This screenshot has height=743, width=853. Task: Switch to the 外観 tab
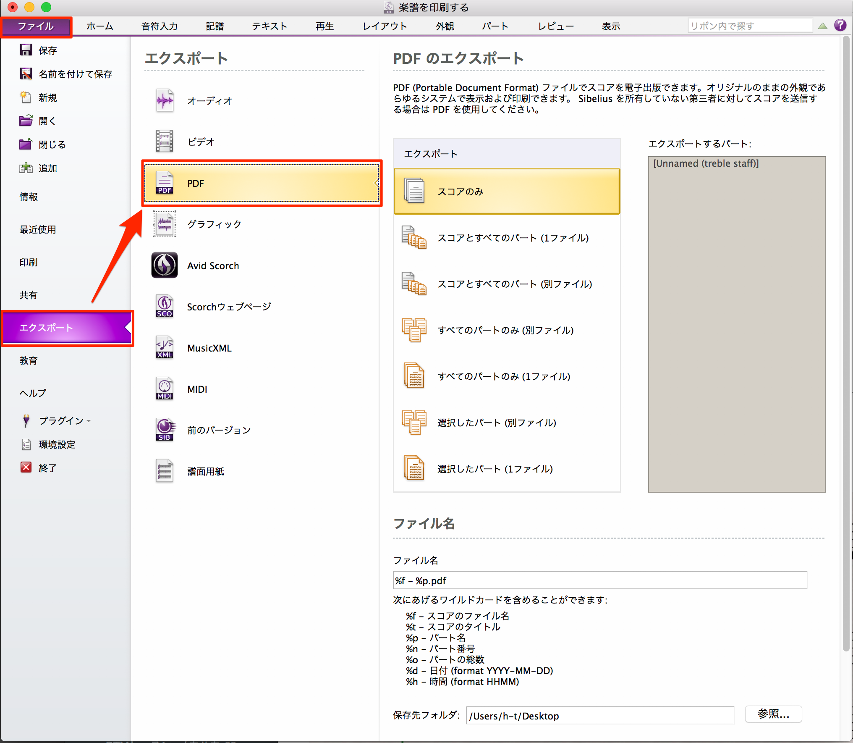point(445,26)
